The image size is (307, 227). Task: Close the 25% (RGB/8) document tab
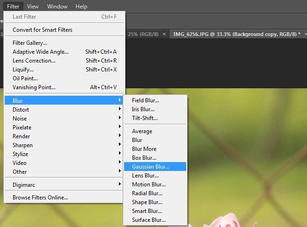pyautogui.click(x=164, y=34)
